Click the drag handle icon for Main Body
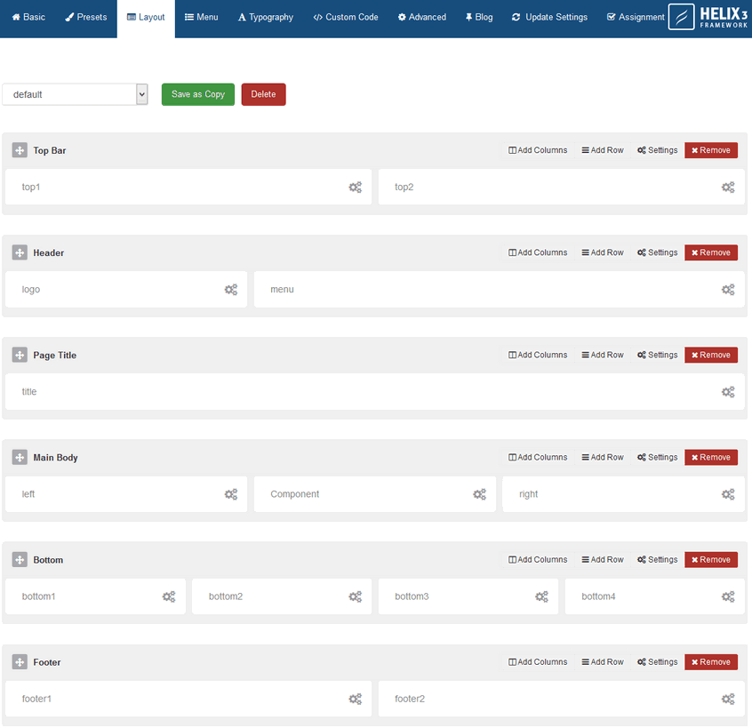Screen dimensions: 752x728 20,458
